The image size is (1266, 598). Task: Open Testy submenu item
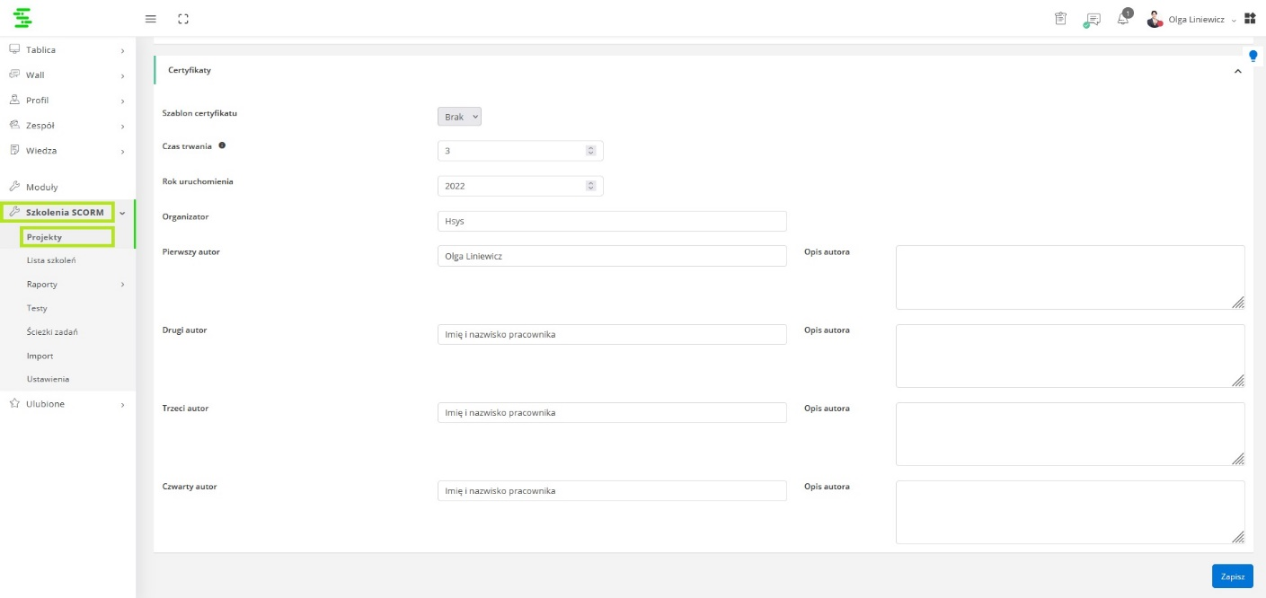coord(37,308)
